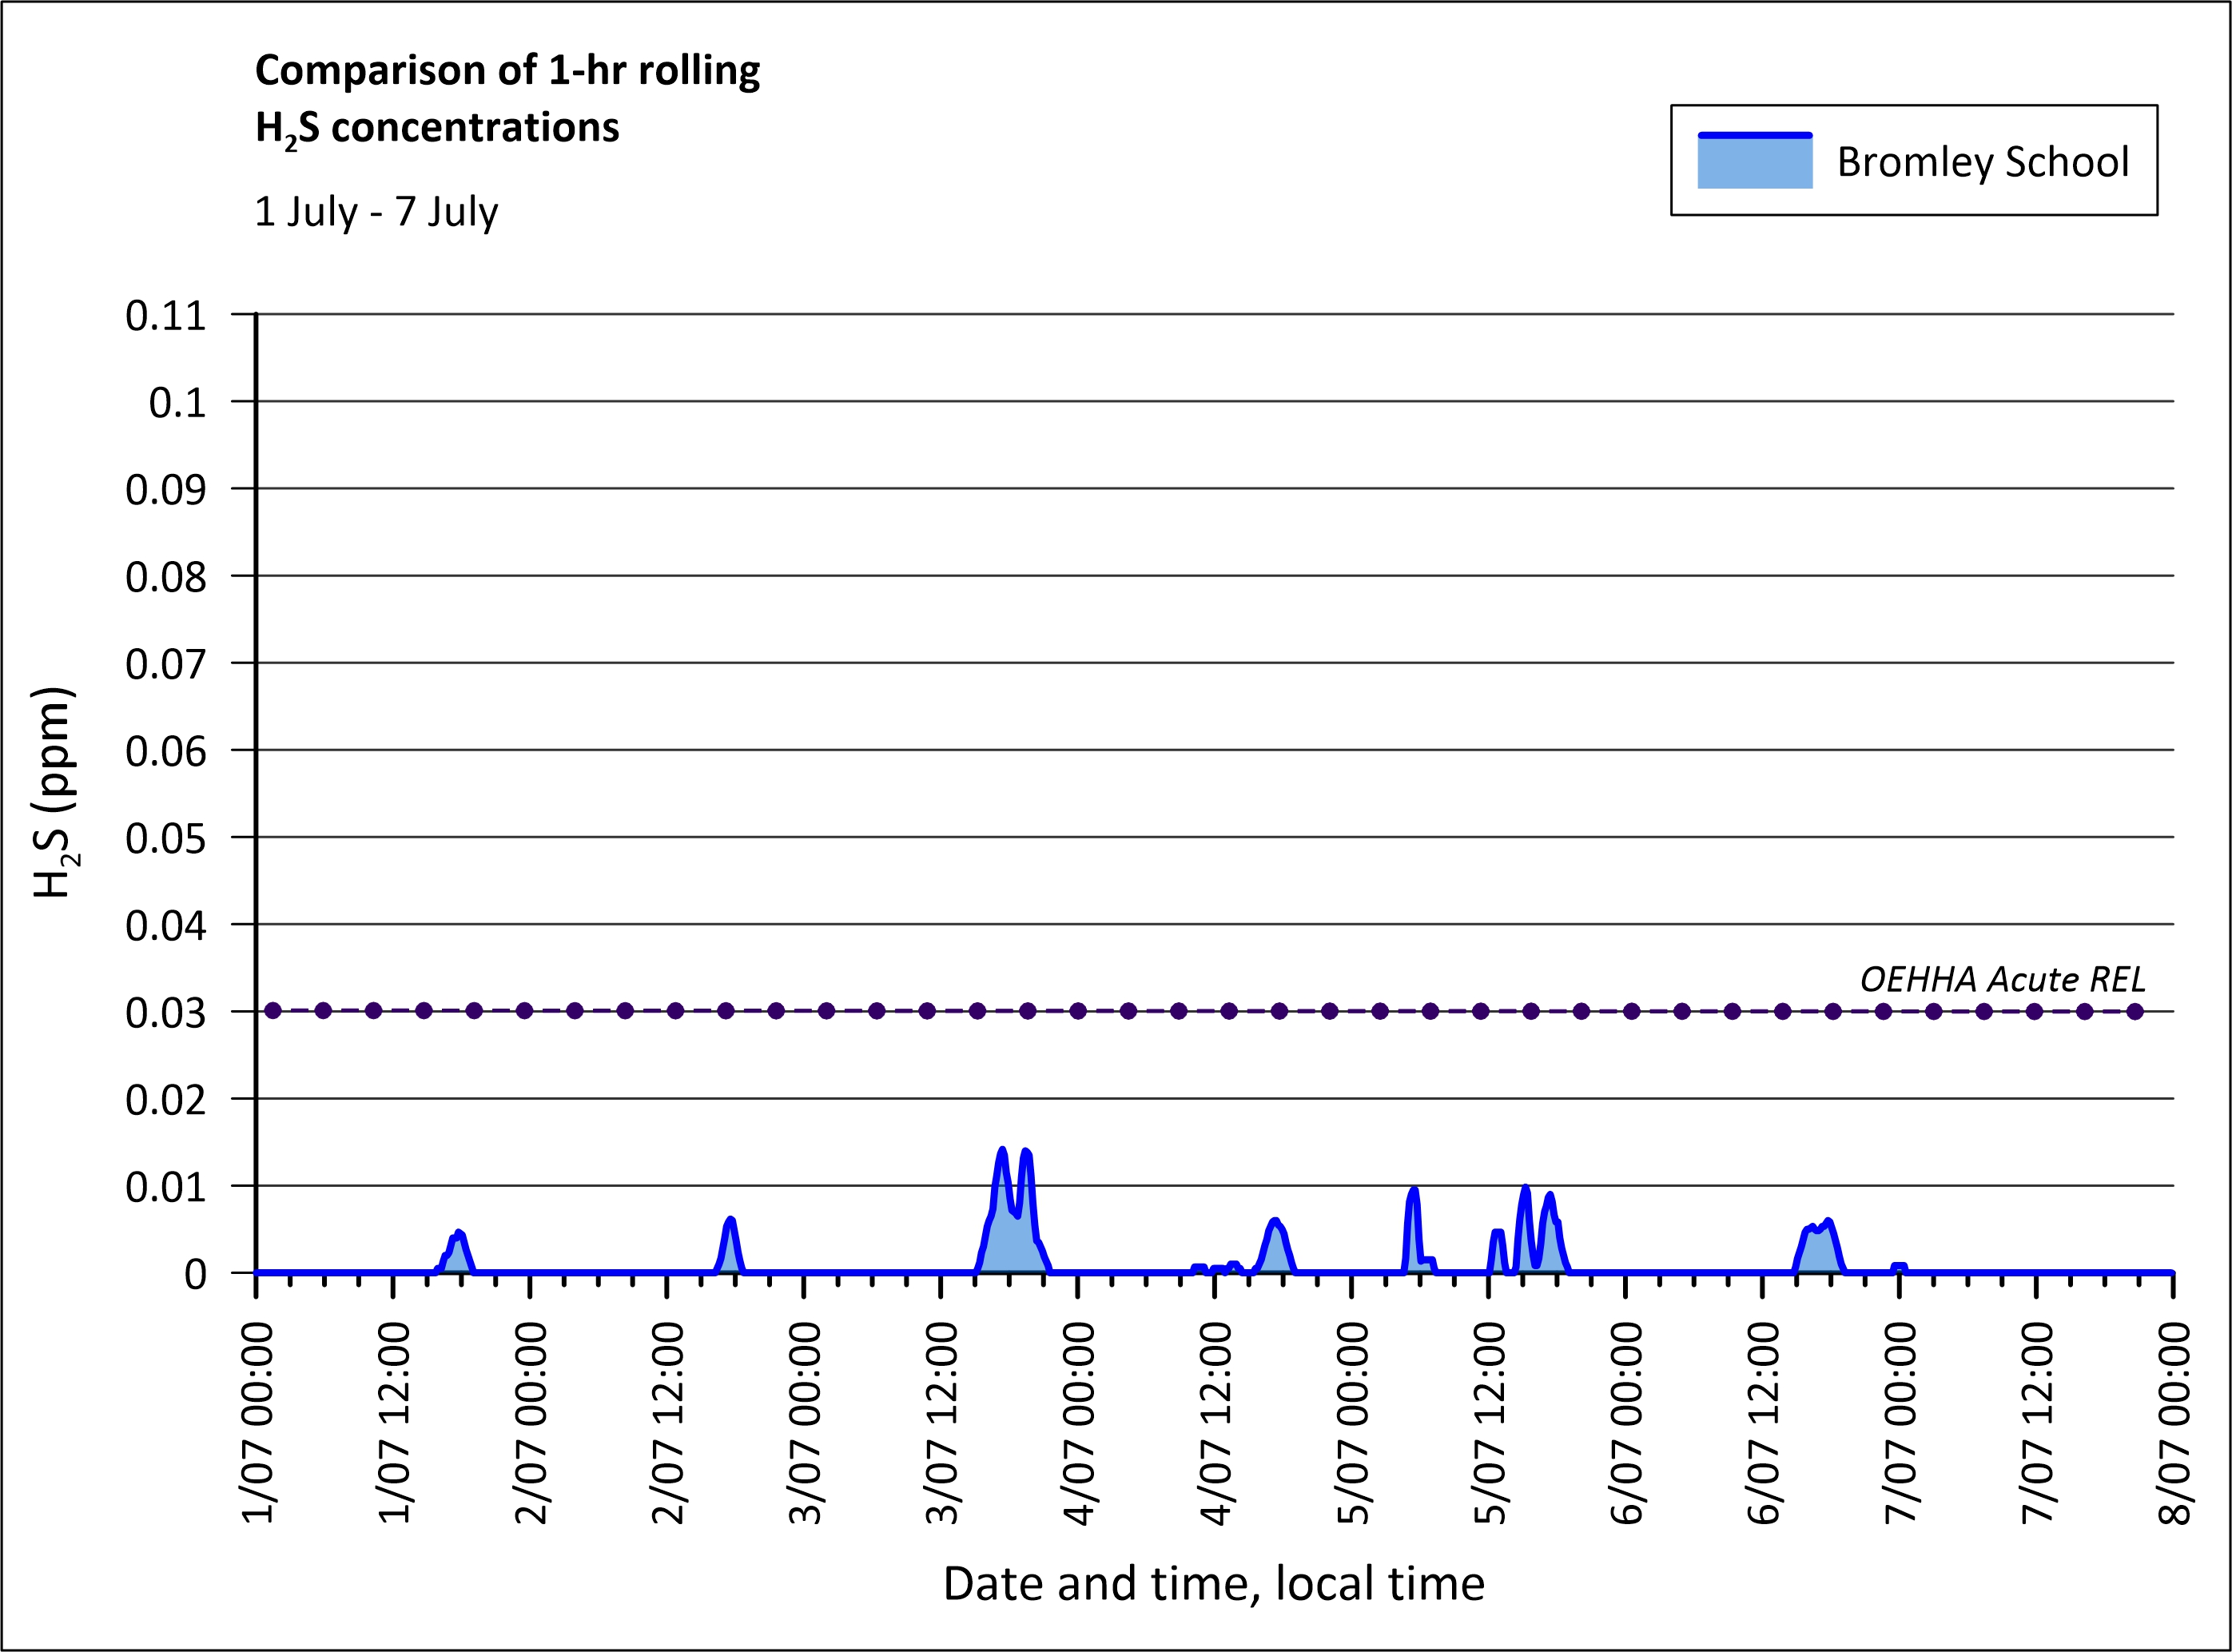Click the 0.03 y-axis tick label
This screenshot has height=1652, width=2232.
tap(166, 1013)
